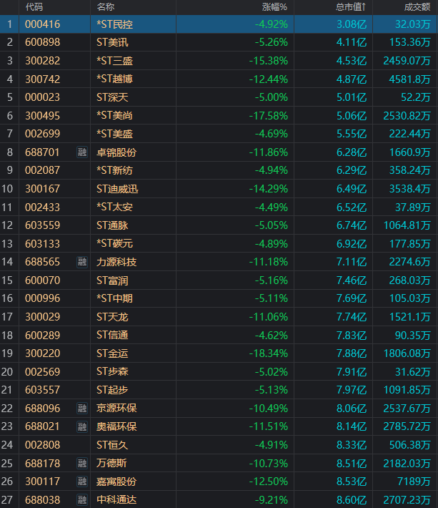Image resolution: width=438 pixels, height=508 pixels.
Task: Sort list by 涨幅% column header
Action: [274, 7]
